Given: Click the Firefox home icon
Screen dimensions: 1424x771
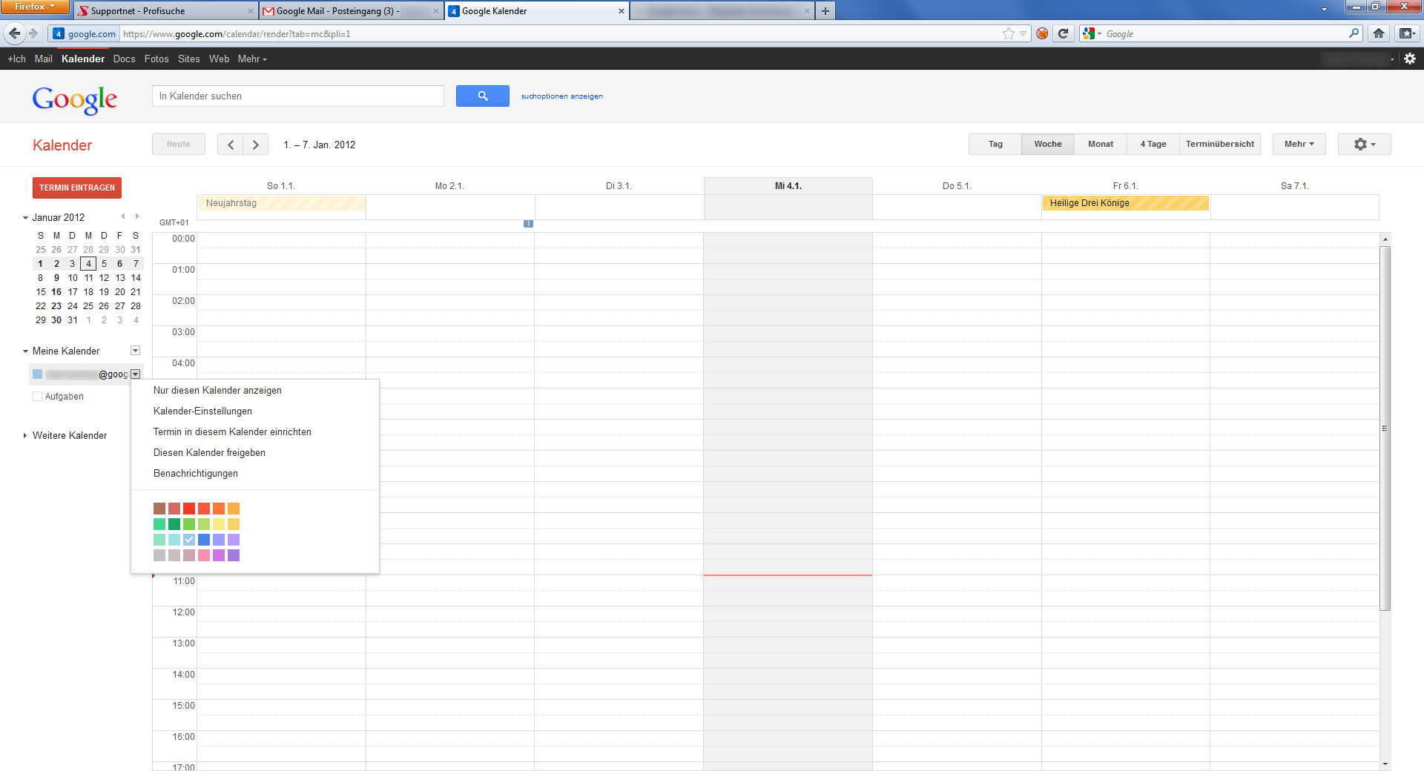Looking at the screenshot, I should point(1378,33).
